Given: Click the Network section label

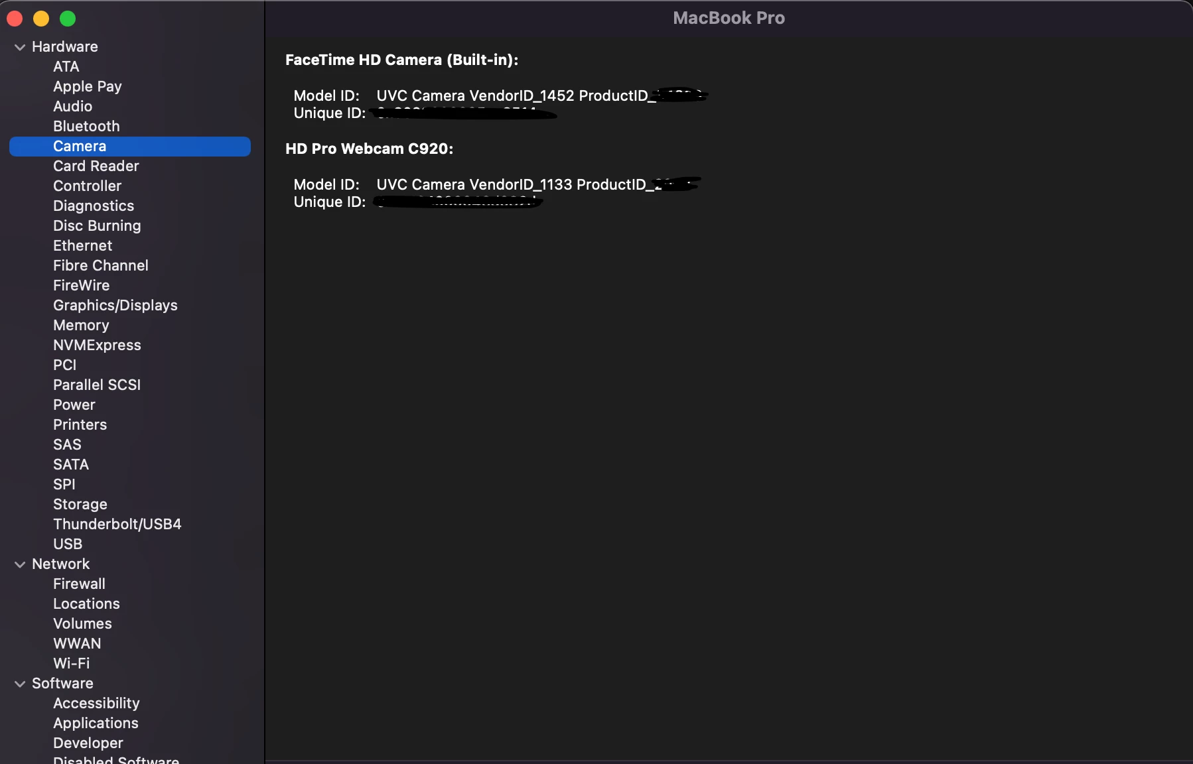Looking at the screenshot, I should [61, 564].
